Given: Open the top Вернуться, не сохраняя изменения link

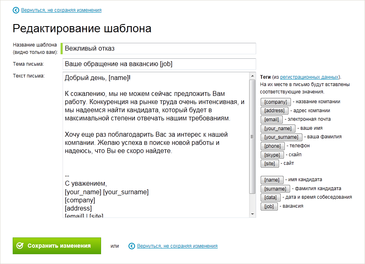Looking at the screenshot, I should 61,10.
